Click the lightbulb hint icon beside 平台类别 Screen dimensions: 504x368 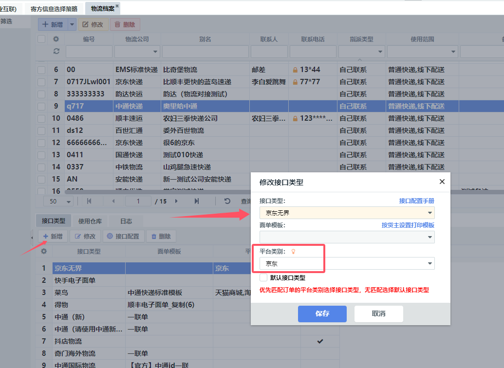[x=293, y=251]
